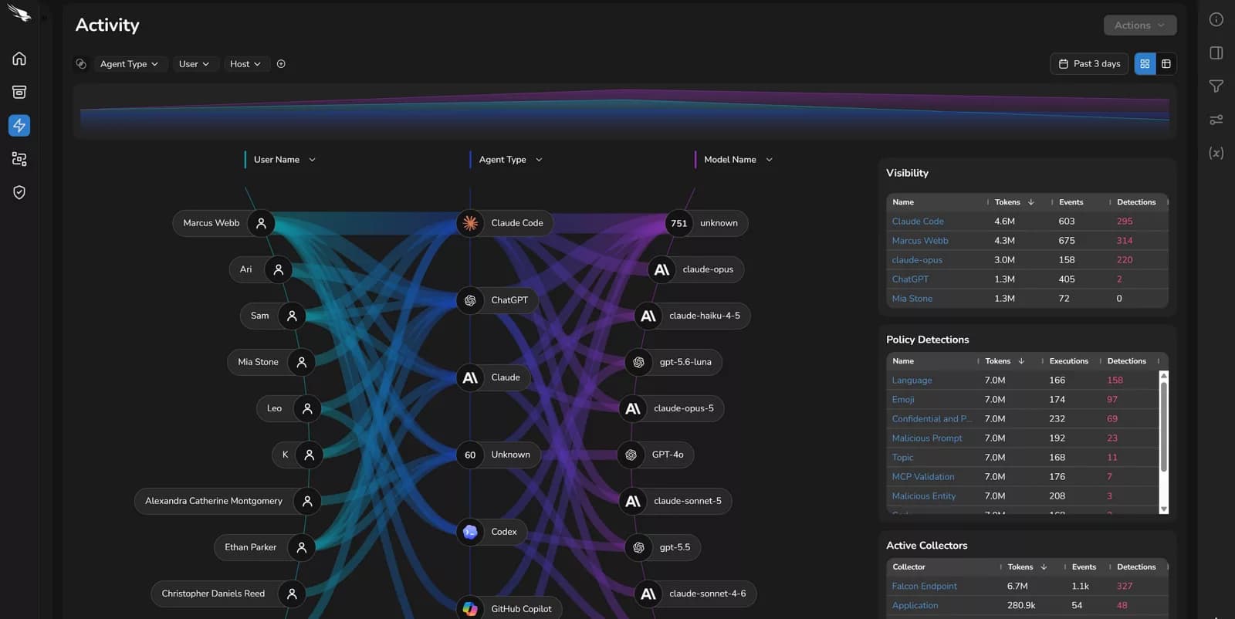This screenshot has width=1235, height=619.
Task: Expand the Agent Type column selector
Action: pyautogui.click(x=510, y=160)
